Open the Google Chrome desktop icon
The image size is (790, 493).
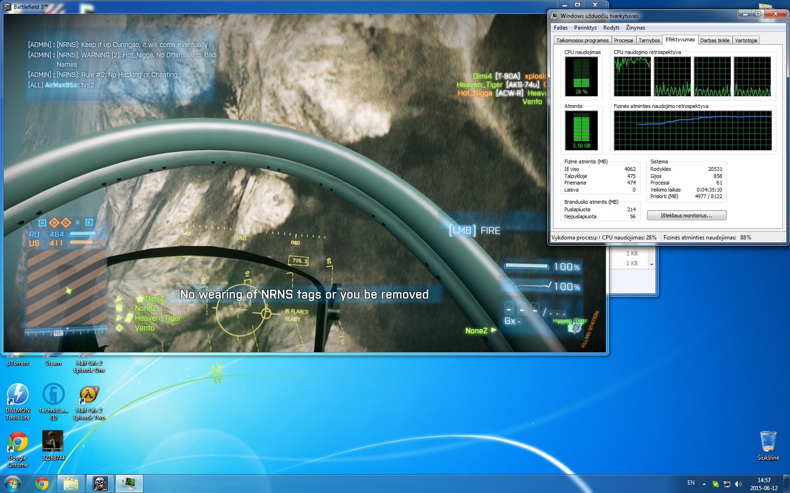pos(17,449)
